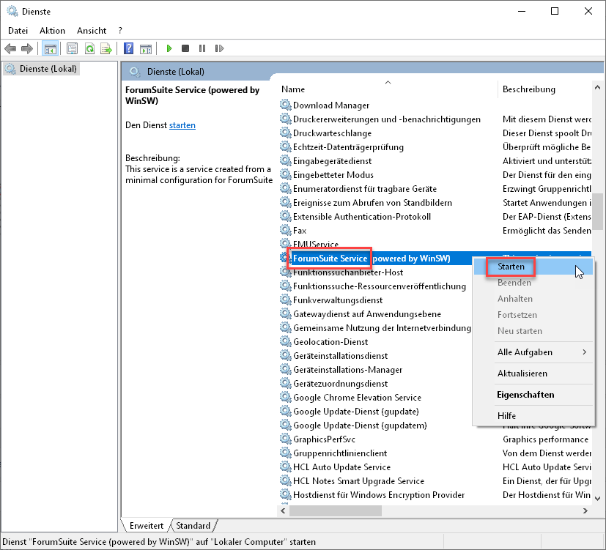Open the Ansicht menu
Image resolution: width=606 pixels, height=550 pixels.
pyautogui.click(x=92, y=31)
